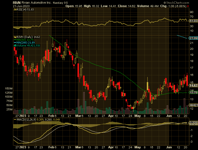This screenshot has width=198, height=150.
Task: Click the RSI legend line icon
Action: [15, 9]
